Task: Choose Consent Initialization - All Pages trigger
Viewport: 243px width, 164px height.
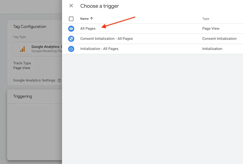Action: click(x=107, y=39)
